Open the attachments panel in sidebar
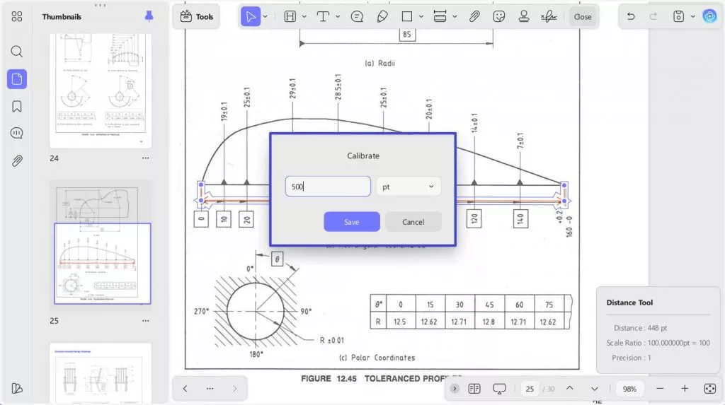The height and width of the screenshot is (405, 725). 17,160
